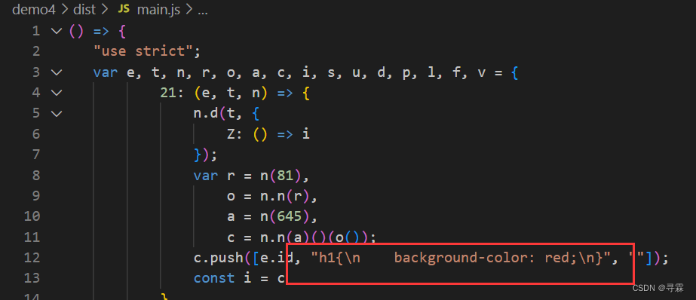Click the JS file icon in breadcrumb
The image size is (696, 300).
click(124, 9)
